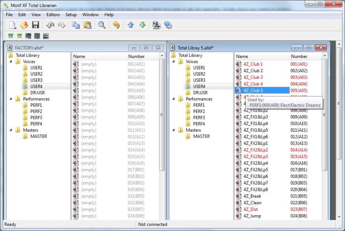Select USER2 folder in Total Libray 5 tree
The width and height of the screenshot is (345, 231).
199,74
